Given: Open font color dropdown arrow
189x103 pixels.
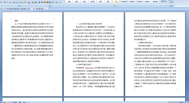Looking at the screenshot, I should [x=30, y=3].
